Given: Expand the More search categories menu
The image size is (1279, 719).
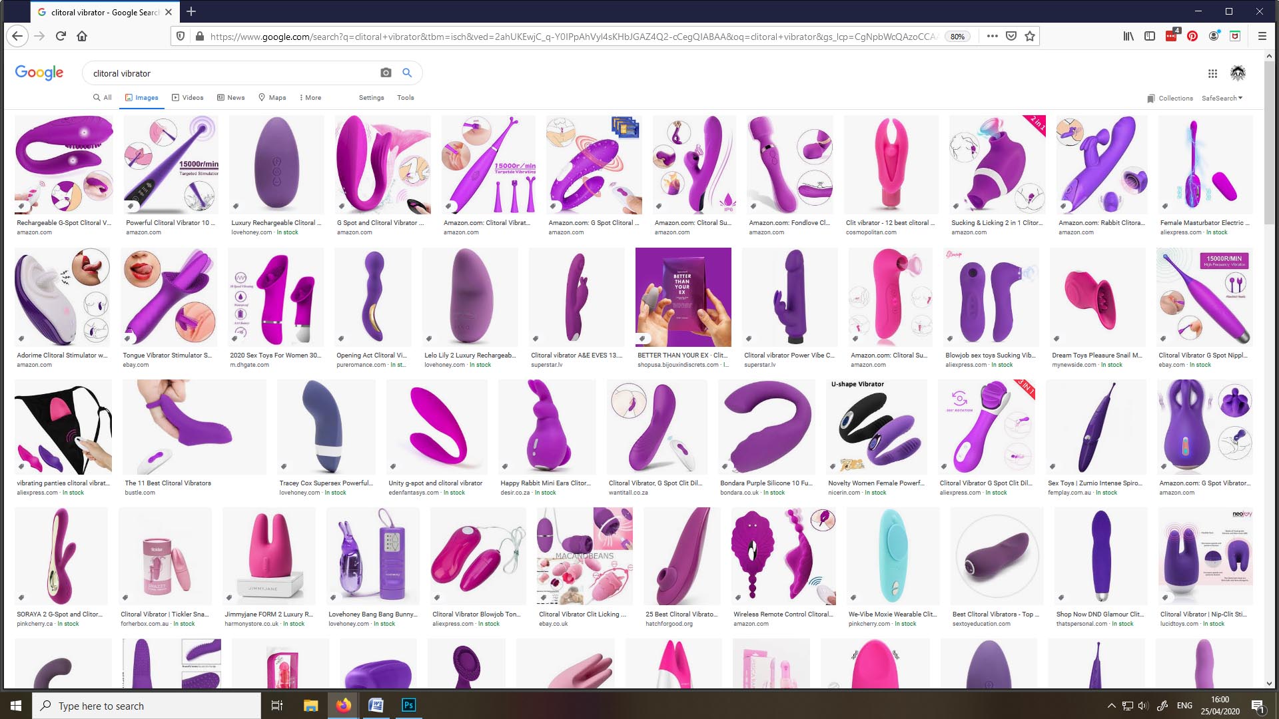Looking at the screenshot, I should coord(310,97).
